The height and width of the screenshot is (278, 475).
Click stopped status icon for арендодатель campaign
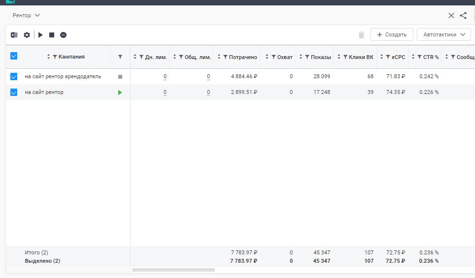[x=120, y=77]
